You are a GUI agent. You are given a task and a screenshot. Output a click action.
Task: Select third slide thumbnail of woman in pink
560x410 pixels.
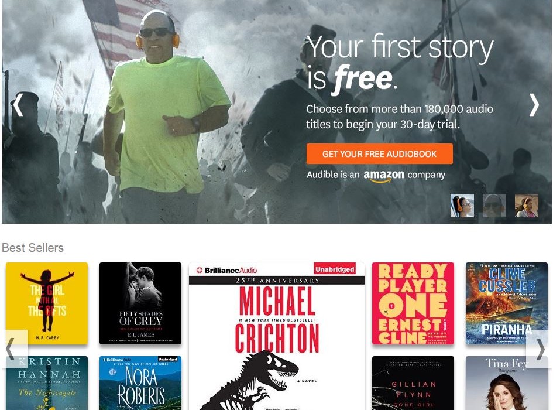pyautogui.click(x=527, y=206)
